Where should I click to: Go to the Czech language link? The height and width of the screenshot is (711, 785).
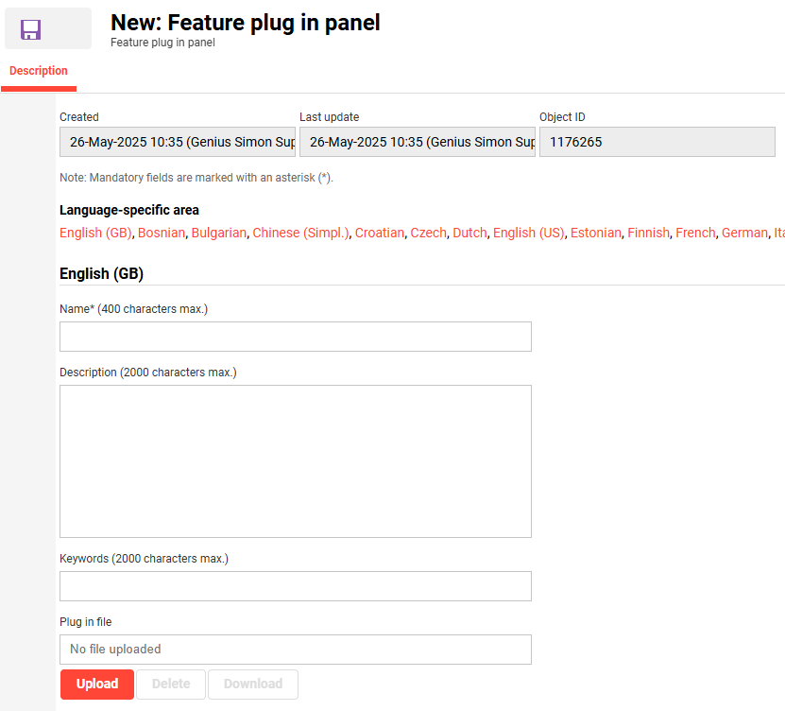coord(428,233)
